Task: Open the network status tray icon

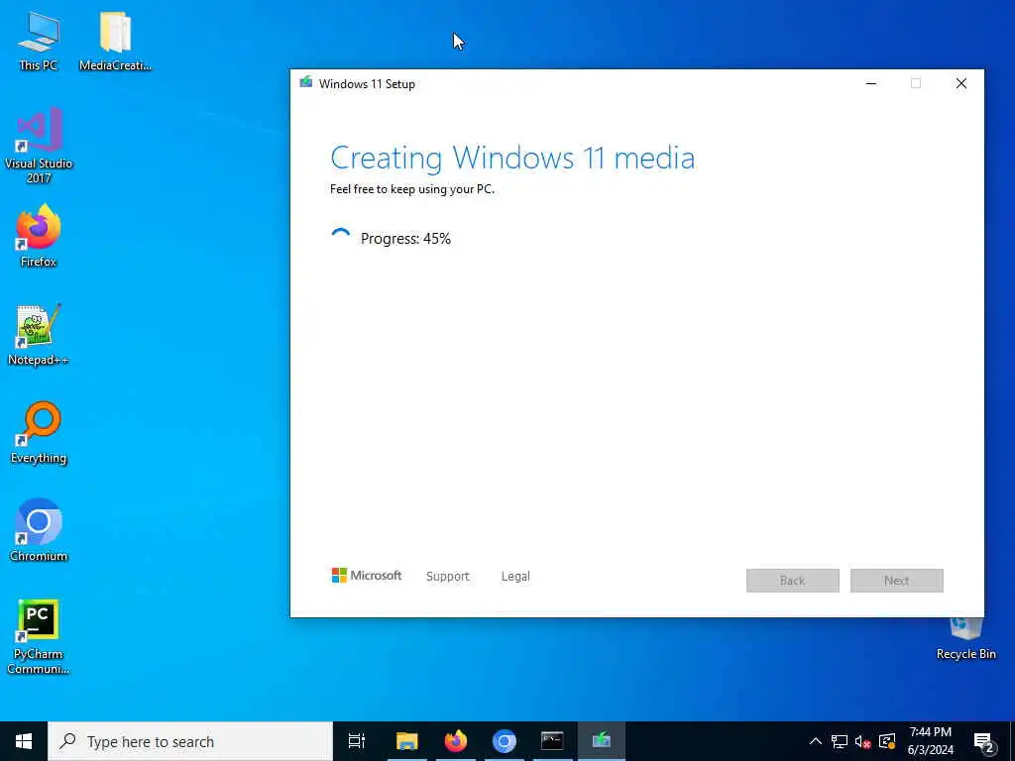Action: pos(840,741)
